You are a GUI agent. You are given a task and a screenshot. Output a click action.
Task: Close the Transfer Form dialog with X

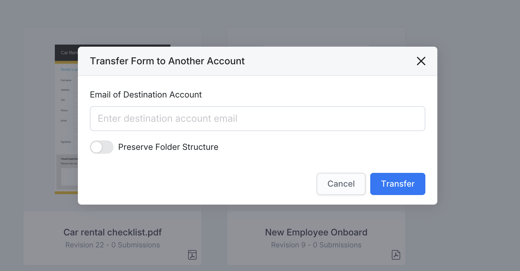421,61
